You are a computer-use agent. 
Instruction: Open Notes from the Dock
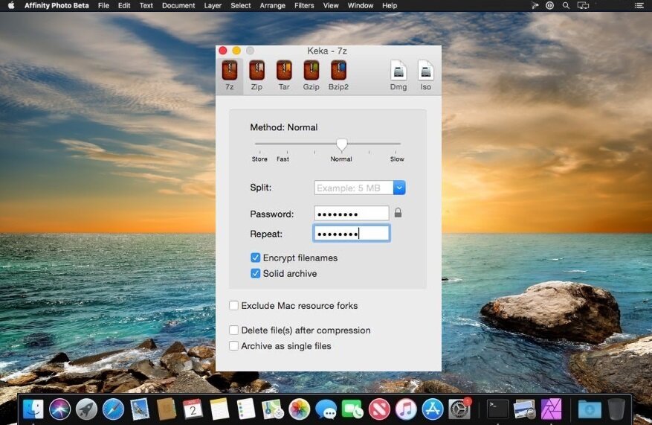[219, 409]
